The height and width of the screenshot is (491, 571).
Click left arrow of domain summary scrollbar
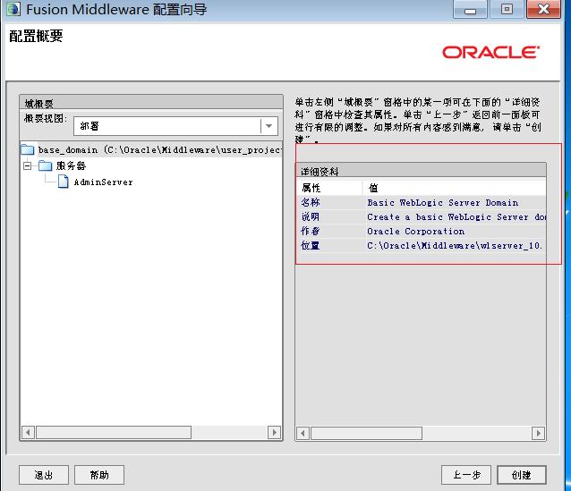(x=28, y=432)
